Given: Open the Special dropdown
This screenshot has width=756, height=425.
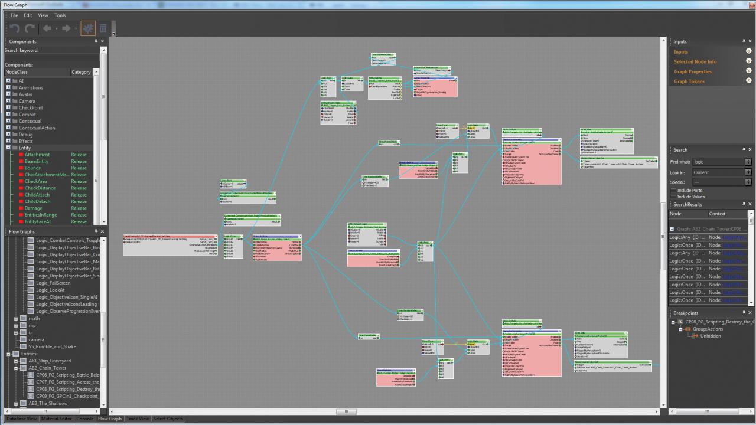Looking at the screenshot, I should click(748, 182).
